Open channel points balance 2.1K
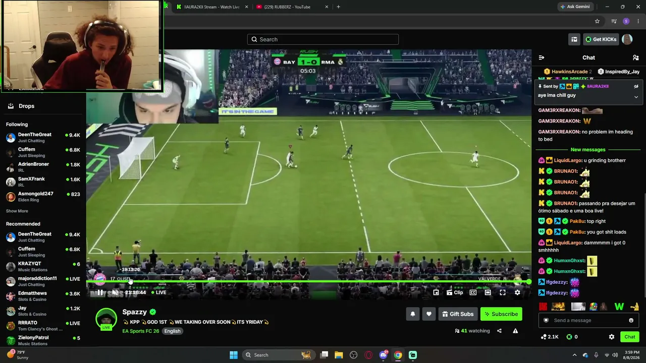646x363 pixels. (x=550, y=337)
